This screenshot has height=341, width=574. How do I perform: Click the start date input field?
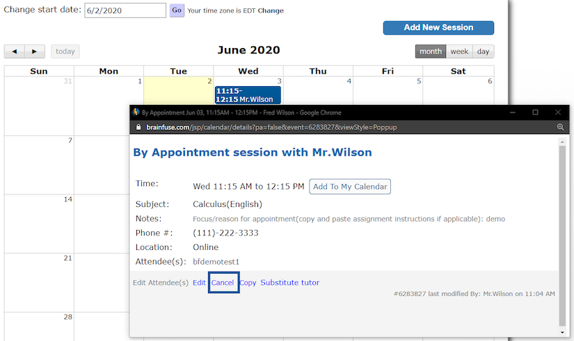tap(125, 10)
